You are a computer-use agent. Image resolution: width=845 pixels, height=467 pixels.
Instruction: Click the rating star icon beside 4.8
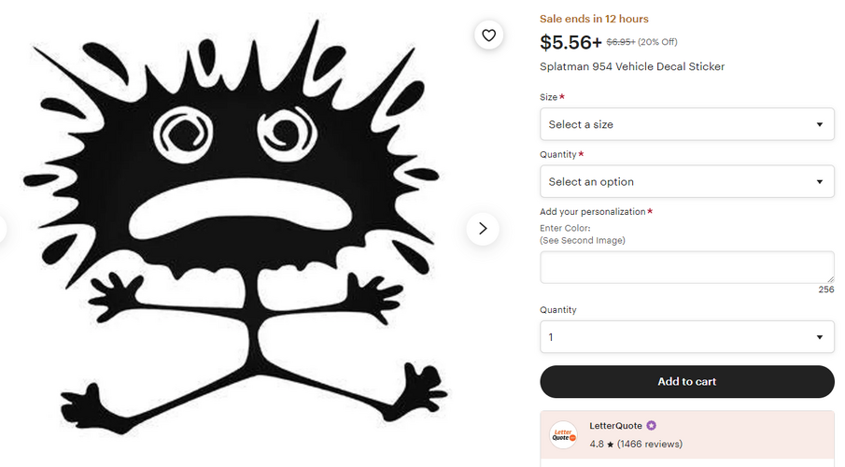click(x=610, y=445)
